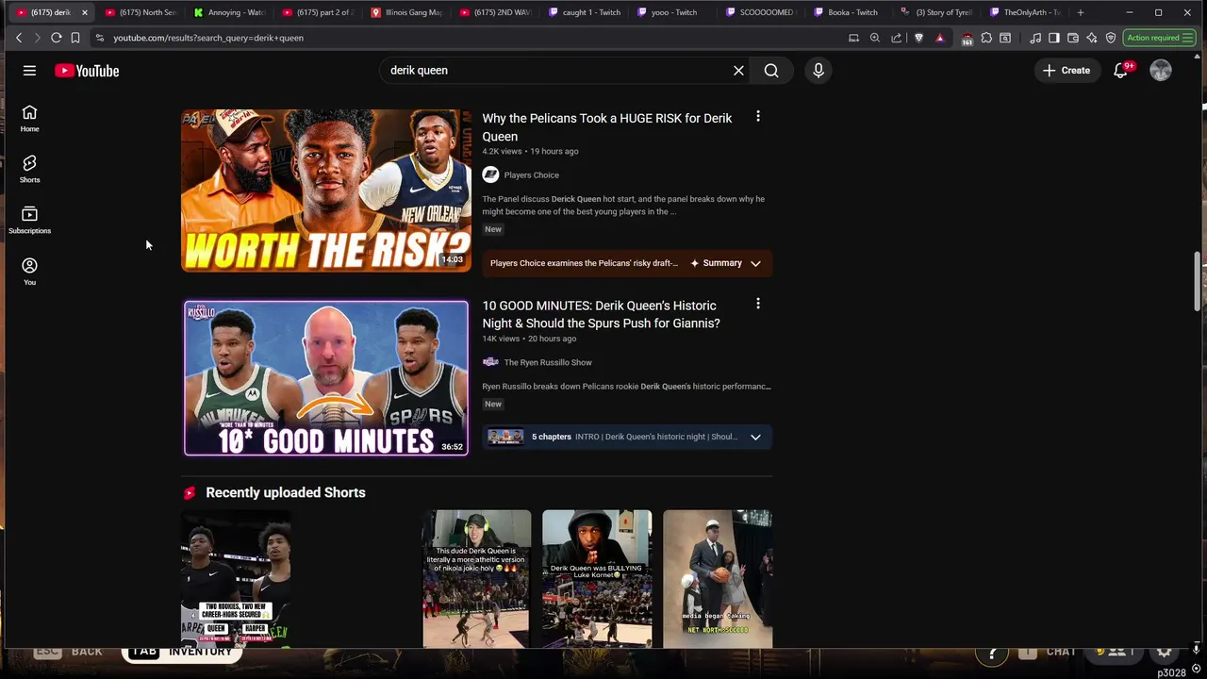
Task: Open the VPN shield icon
Action: coord(1111,38)
